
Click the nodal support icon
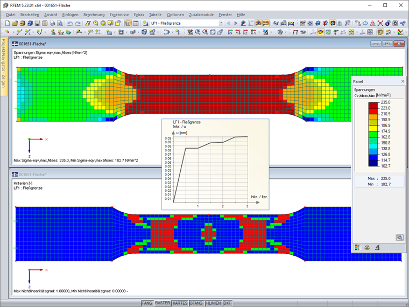coord(53,32)
